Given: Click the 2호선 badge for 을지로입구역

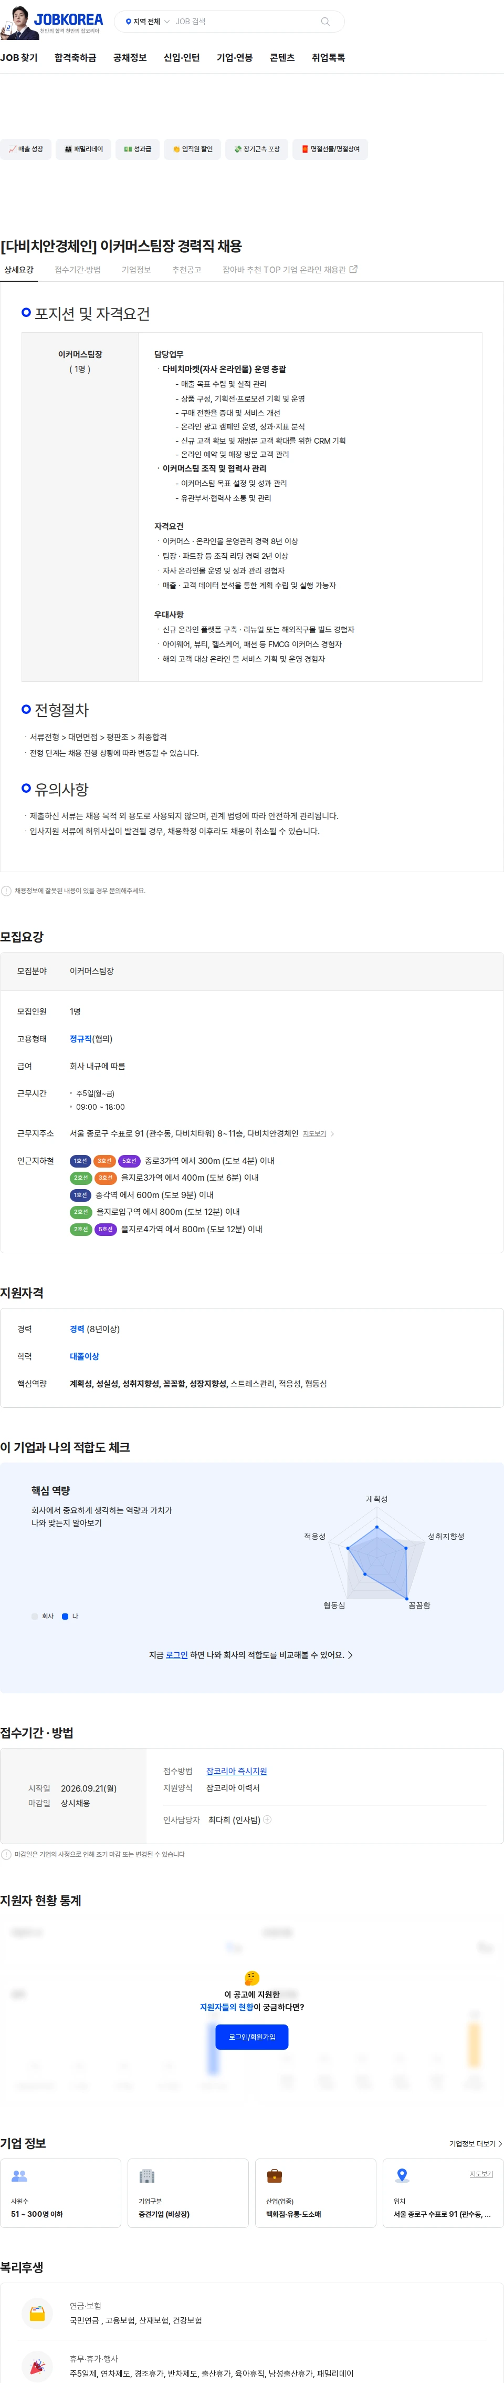Looking at the screenshot, I should 80,1212.
